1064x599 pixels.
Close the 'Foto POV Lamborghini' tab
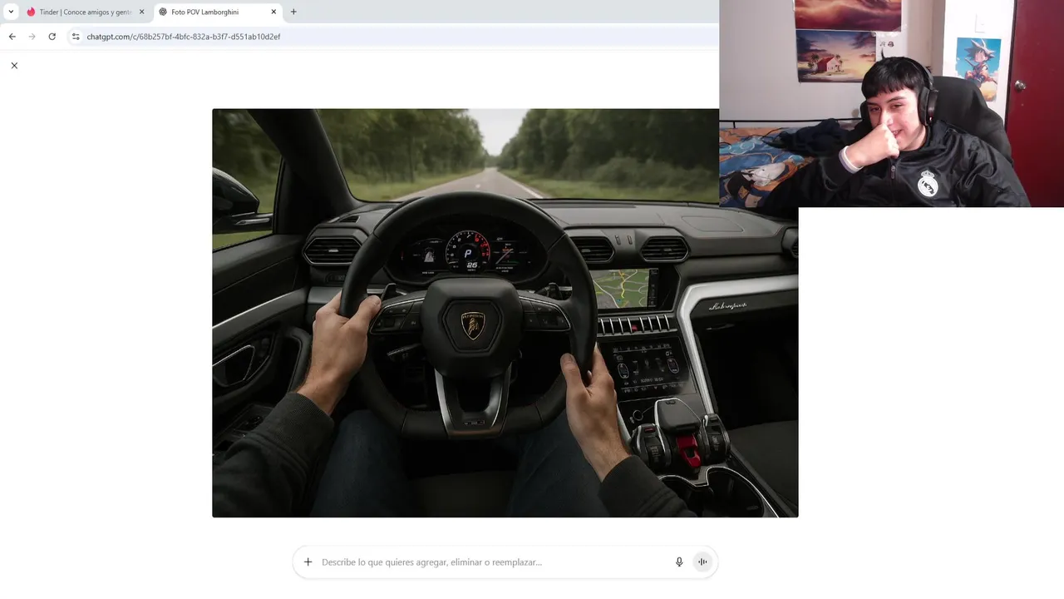point(273,12)
